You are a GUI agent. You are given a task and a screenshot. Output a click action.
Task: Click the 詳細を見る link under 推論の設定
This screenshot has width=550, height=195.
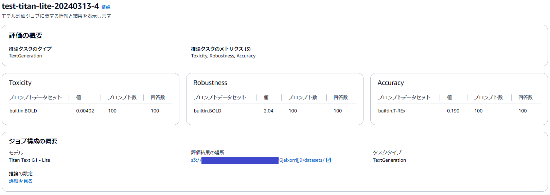[x=21, y=181]
